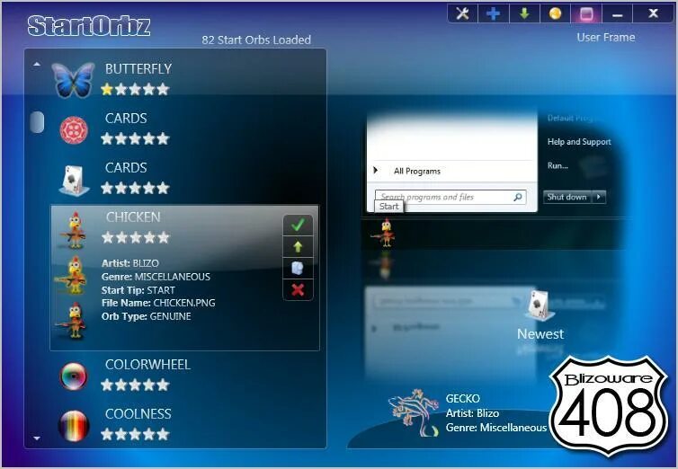Click All Programs entry

click(417, 171)
